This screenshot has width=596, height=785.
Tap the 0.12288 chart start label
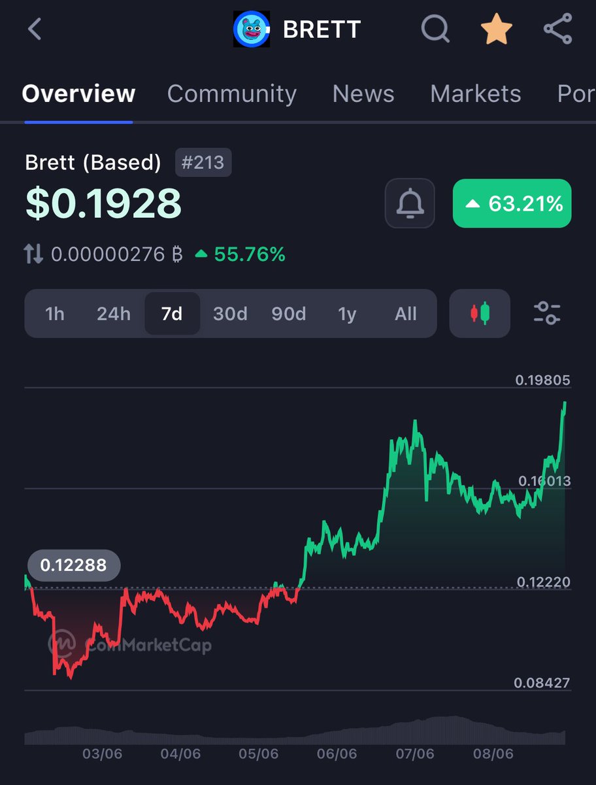(x=73, y=565)
